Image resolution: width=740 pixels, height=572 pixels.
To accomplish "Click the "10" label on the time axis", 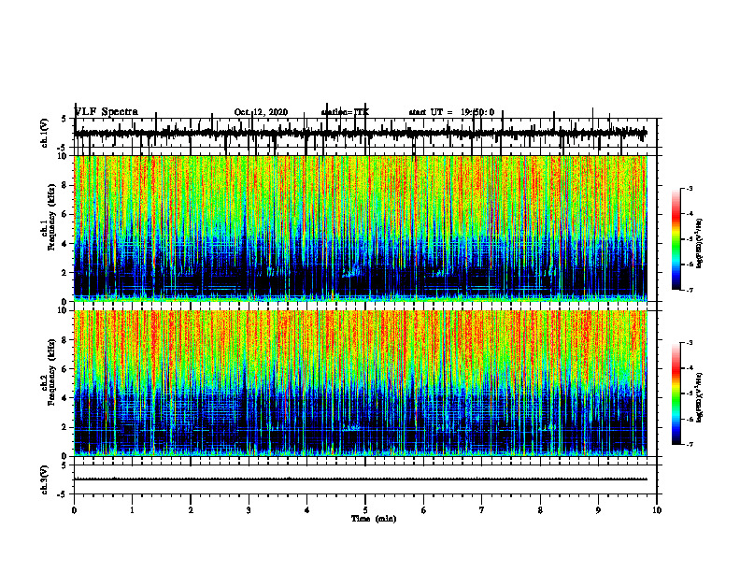I will pos(657,510).
